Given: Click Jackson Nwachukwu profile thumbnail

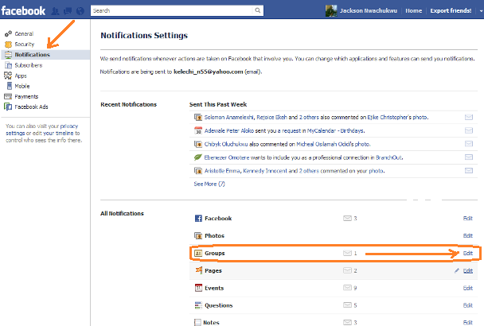Looking at the screenshot, I should point(331,11).
